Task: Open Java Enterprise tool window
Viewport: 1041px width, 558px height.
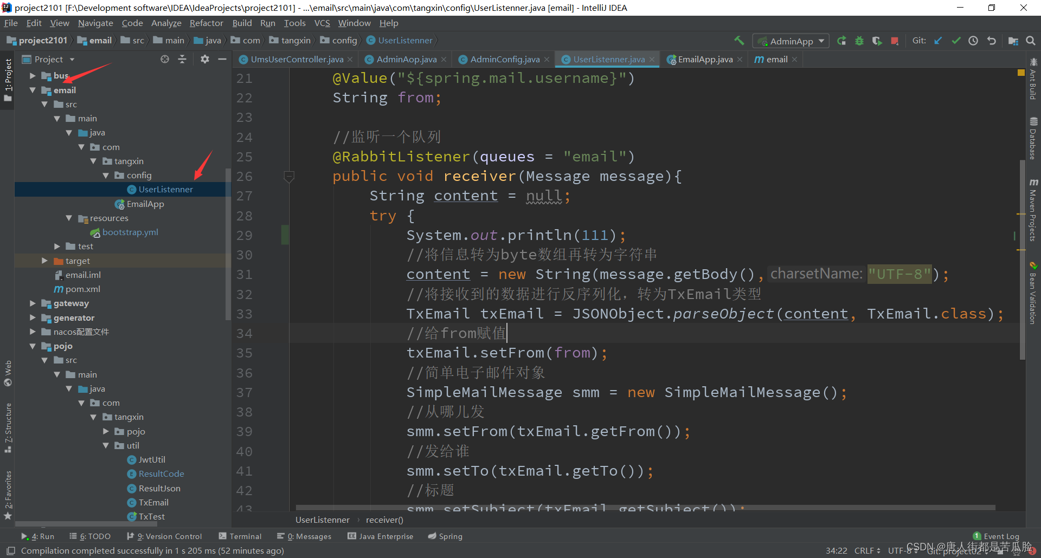Action: [381, 536]
